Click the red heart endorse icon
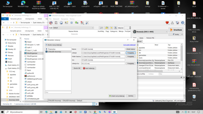The height and width of the screenshot is (114, 203). tap(167, 23)
